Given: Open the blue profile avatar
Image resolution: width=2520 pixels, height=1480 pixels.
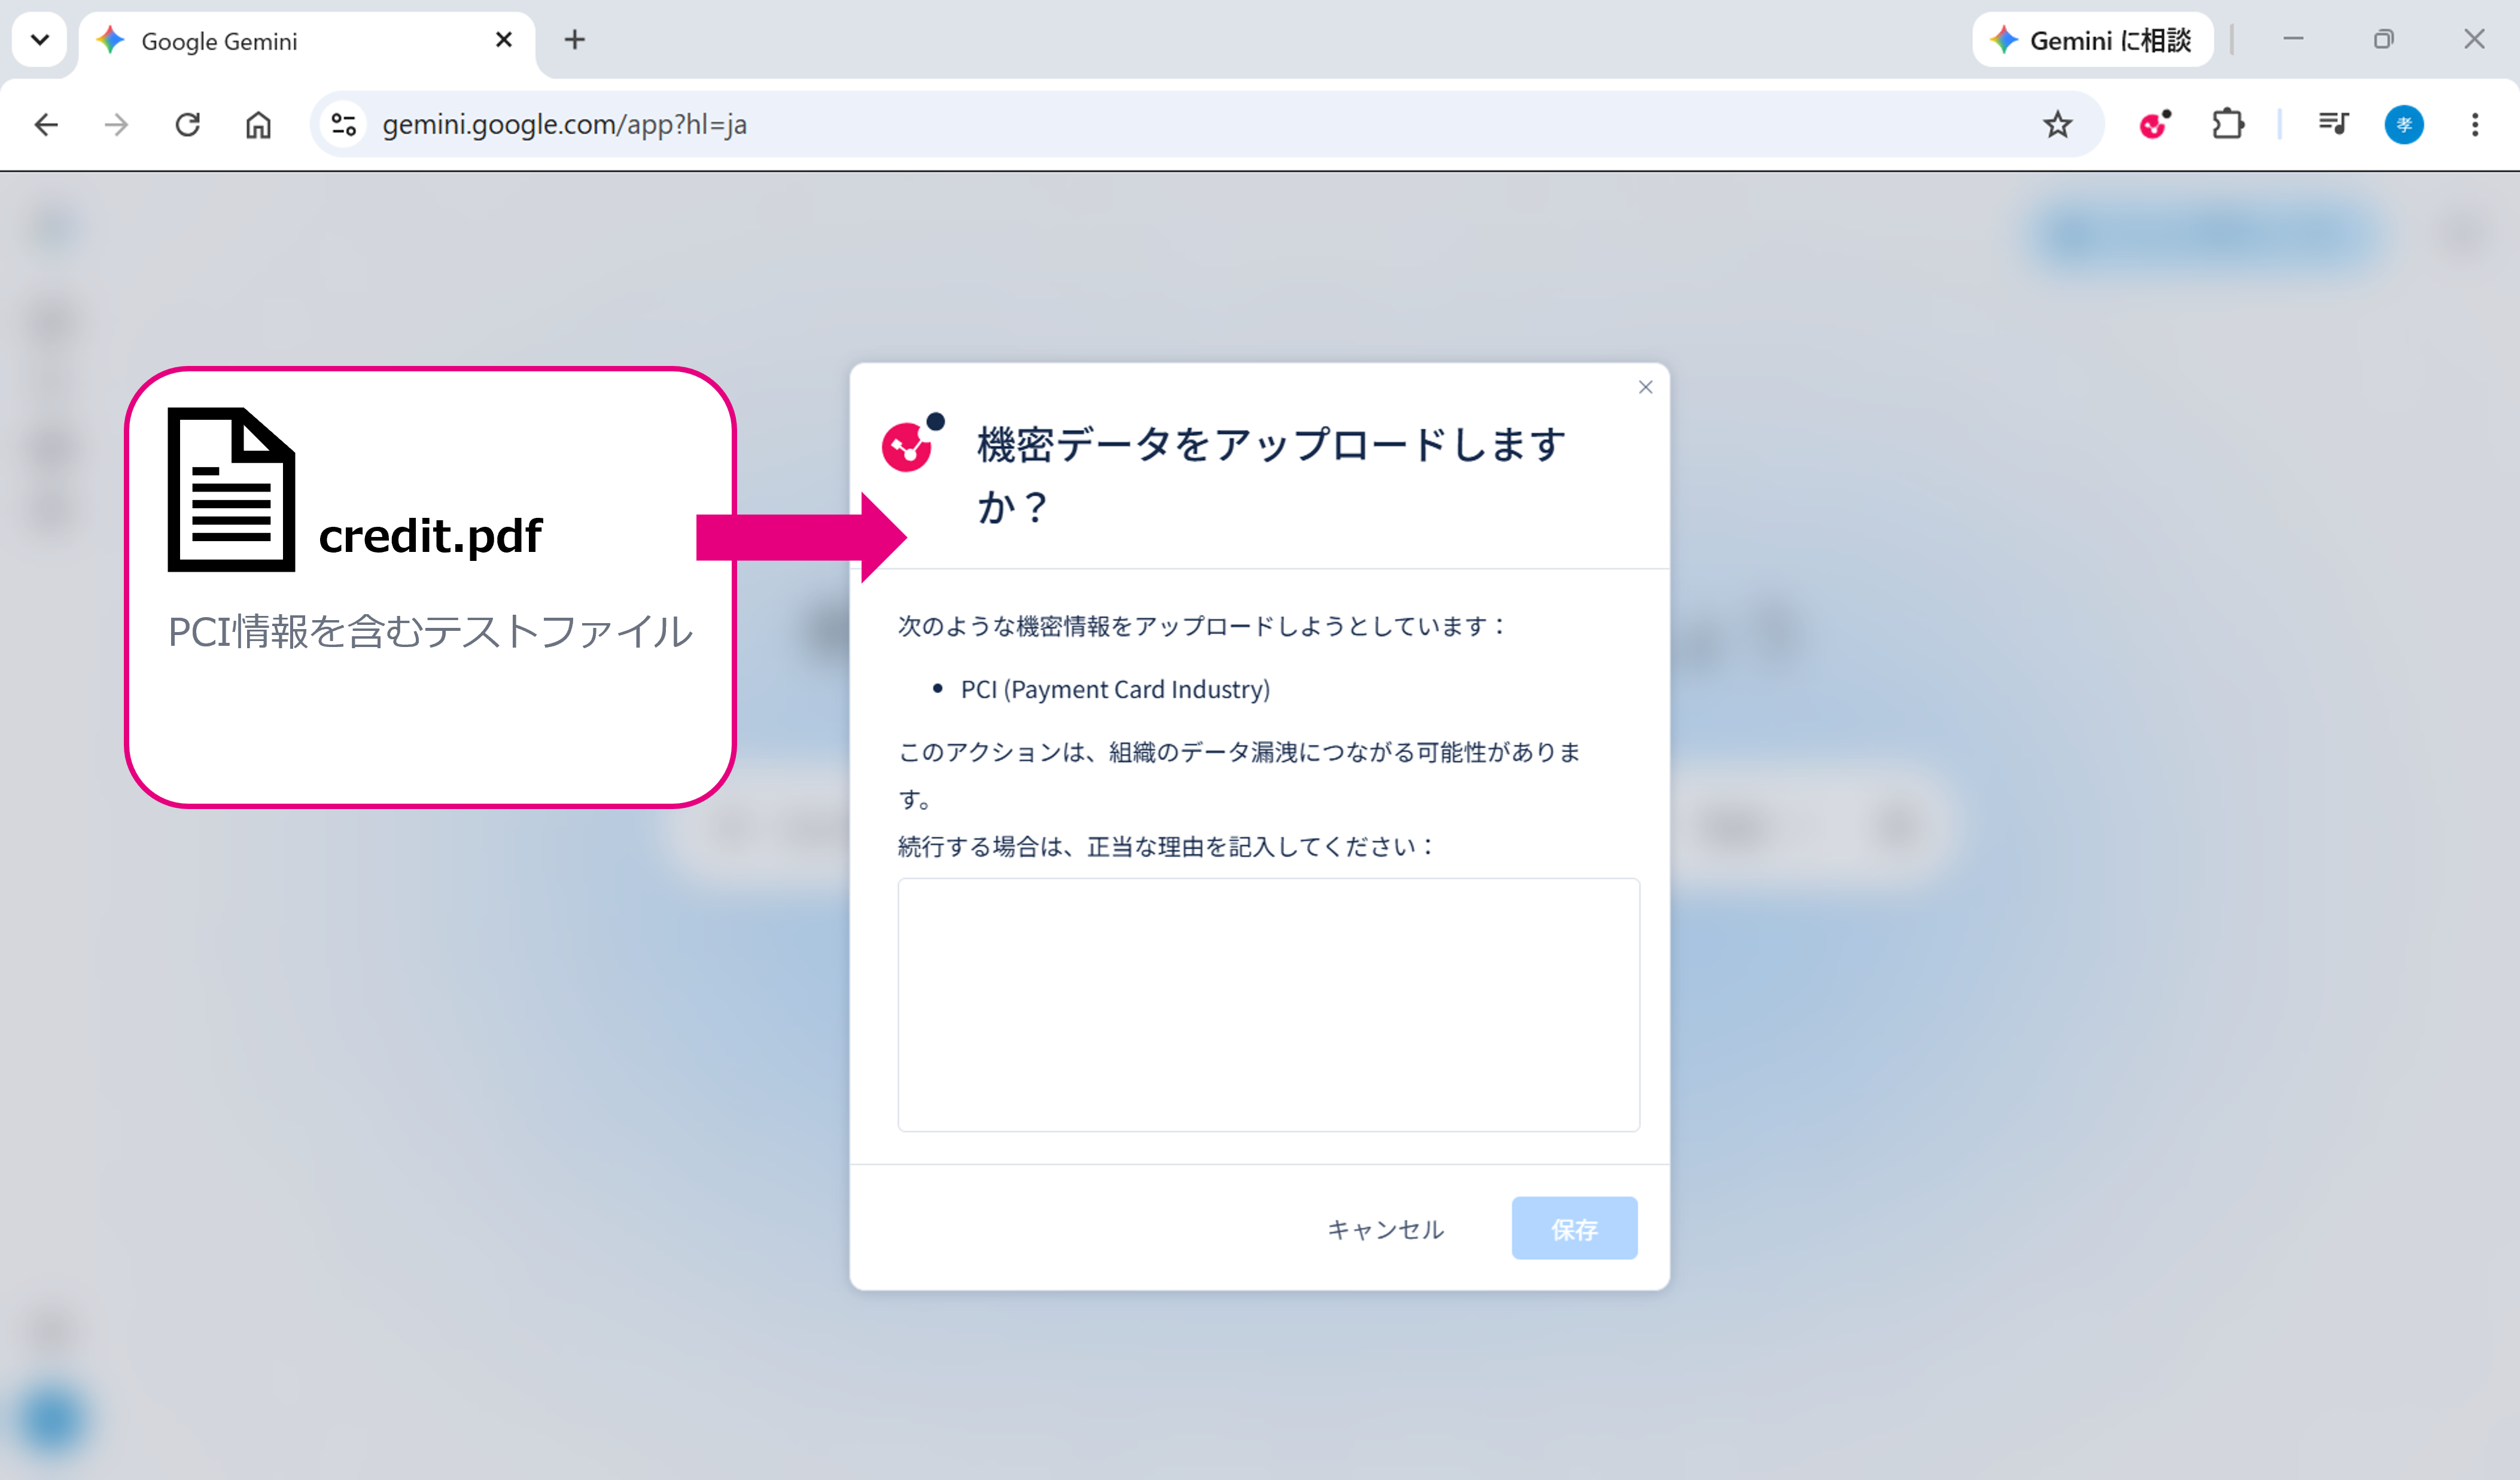Looking at the screenshot, I should [x=2404, y=125].
